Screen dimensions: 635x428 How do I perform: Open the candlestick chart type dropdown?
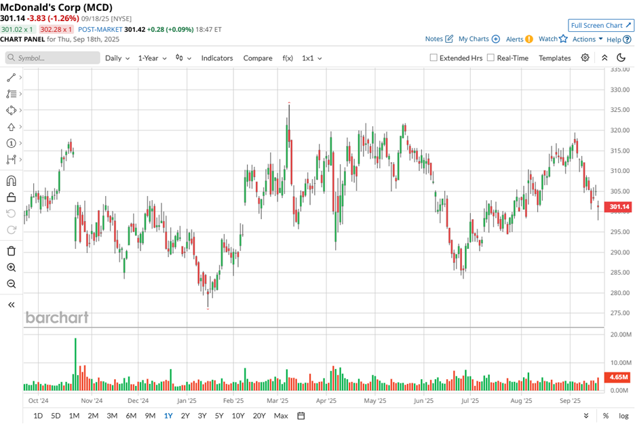pyautogui.click(x=183, y=58)
